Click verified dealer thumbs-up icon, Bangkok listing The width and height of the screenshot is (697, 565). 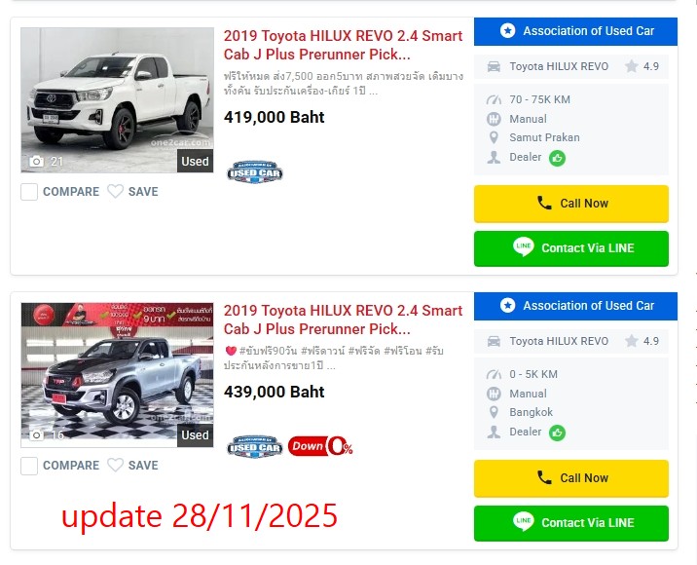coord(557,433)
